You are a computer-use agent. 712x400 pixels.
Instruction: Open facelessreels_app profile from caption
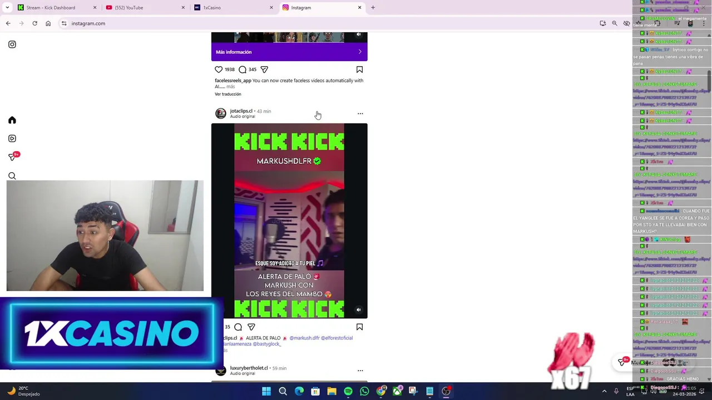click(233, 81)
